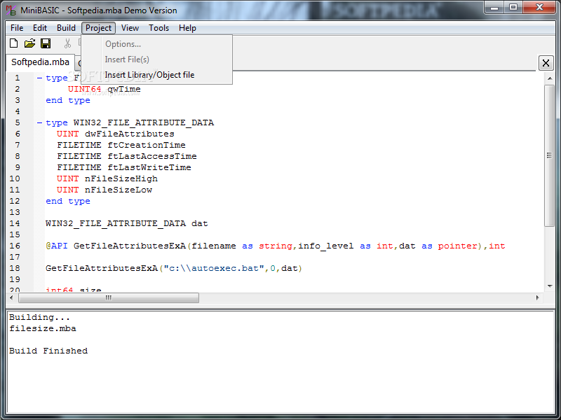Collapse the type fold on line 1
This screenshot has height=420, width=561.
point(39,78)
